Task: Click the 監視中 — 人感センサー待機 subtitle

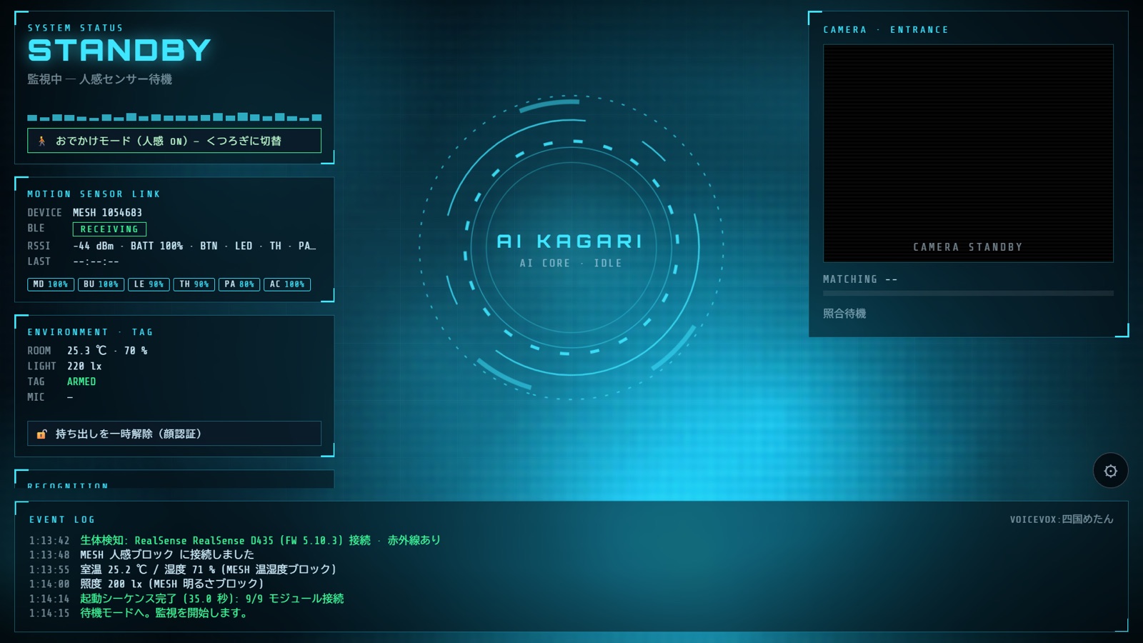Action: pyautogui.click(x=100, y=79)
